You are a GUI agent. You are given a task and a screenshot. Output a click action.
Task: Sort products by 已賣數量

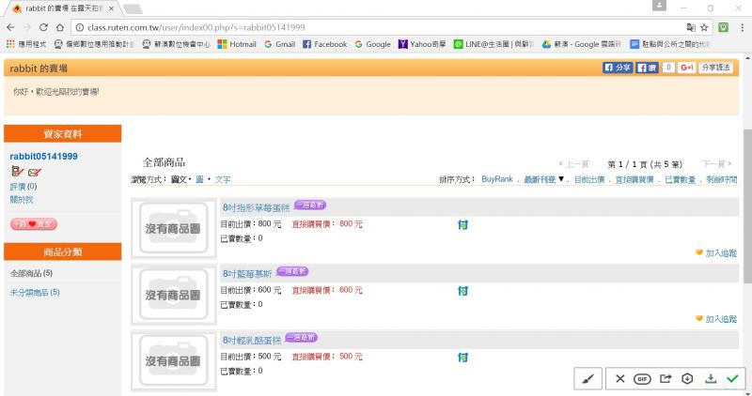pos(680,179)
